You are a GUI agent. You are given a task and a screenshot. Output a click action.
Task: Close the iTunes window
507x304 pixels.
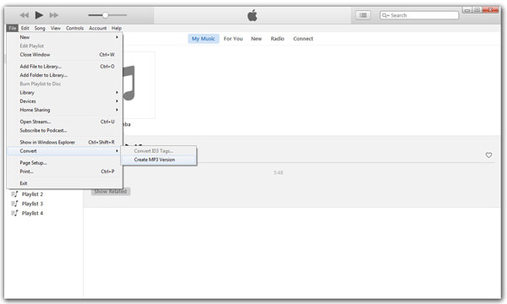tap(490, 10)
